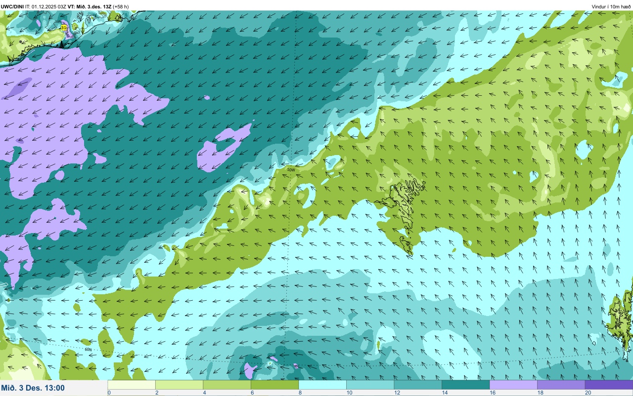The width and height of the screenshot is (633, 396).
Task: Click the '60N' latitude label
Action: click(88, 349)
